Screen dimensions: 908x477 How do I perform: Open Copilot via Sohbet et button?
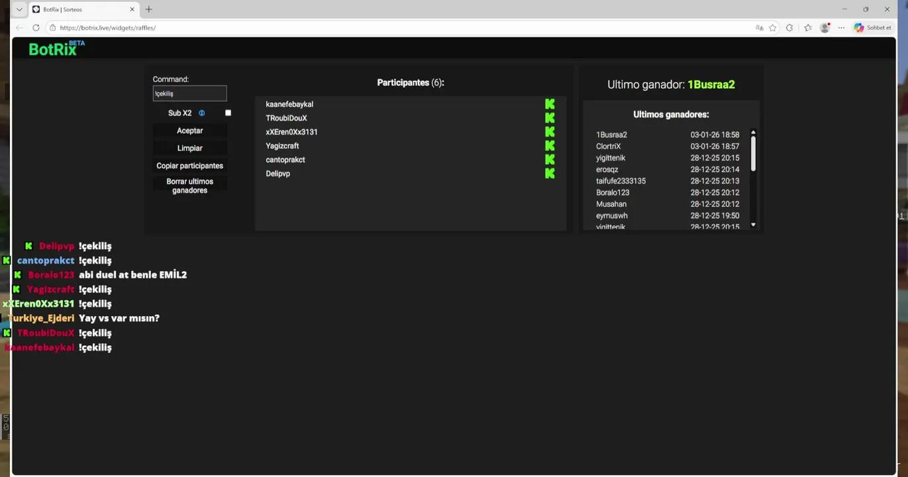tap(873, 28)
